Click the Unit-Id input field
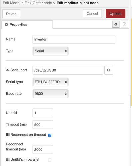132x166 pixels. pos(43,113)
